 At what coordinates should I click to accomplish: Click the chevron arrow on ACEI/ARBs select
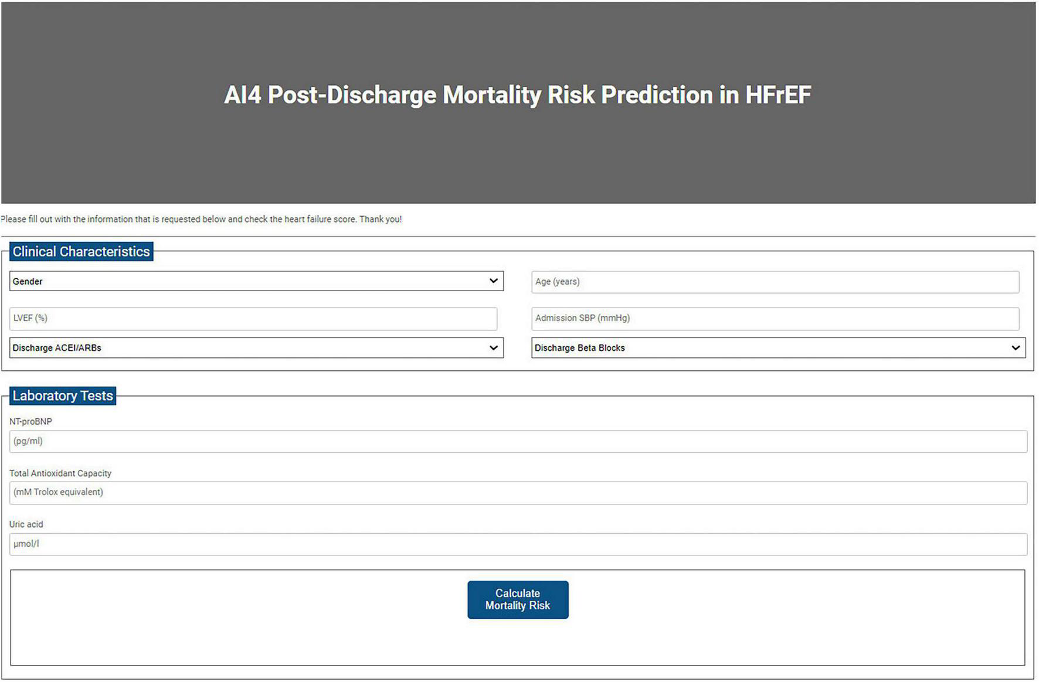[x=493, y=347]
